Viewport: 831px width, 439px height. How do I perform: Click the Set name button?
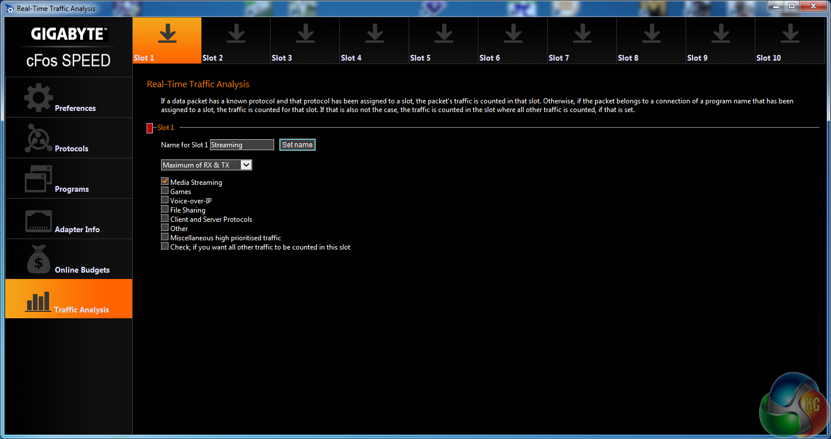tap(298, 145)
